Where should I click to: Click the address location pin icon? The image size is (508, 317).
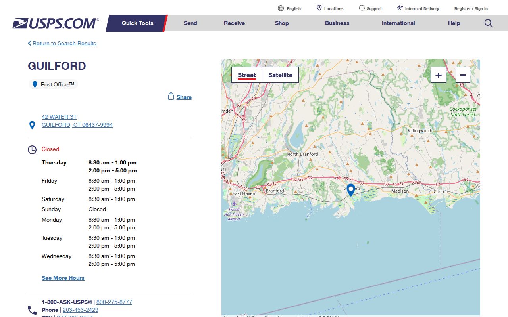tap(32, 125)
